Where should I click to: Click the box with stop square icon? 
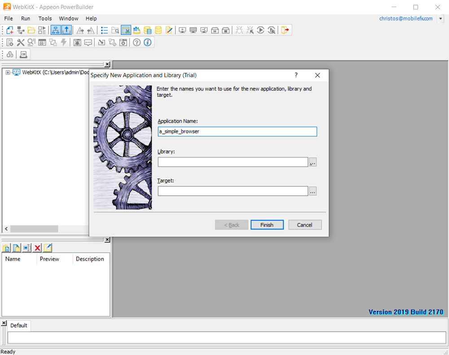[226, 30]
